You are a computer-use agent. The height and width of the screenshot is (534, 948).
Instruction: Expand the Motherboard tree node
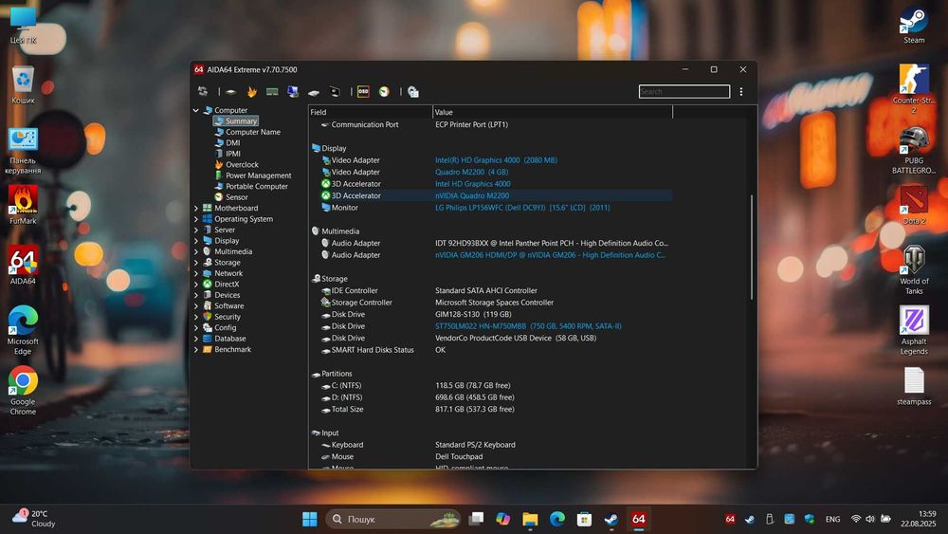(x=196, y=208)
